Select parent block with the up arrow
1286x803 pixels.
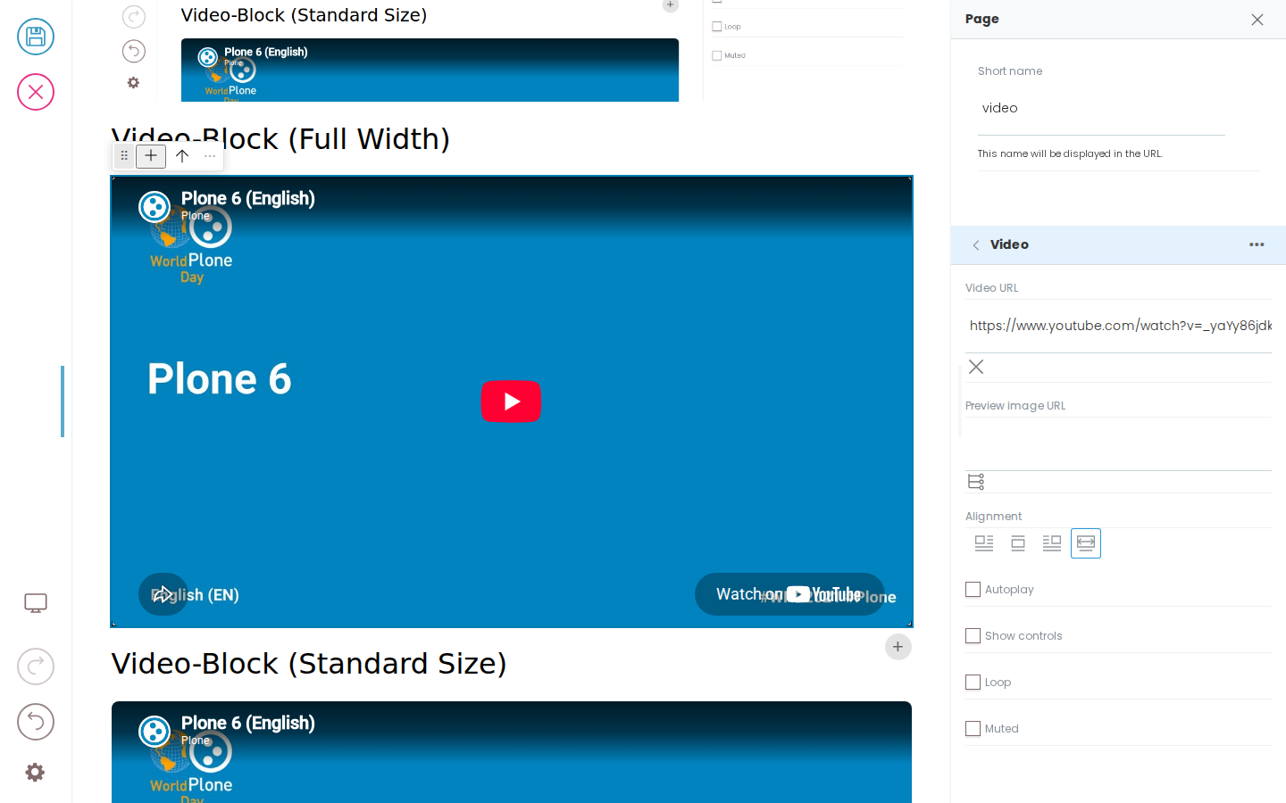coord(182,156)
